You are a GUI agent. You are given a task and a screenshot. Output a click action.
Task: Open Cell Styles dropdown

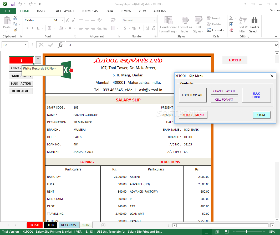point(198,25)
